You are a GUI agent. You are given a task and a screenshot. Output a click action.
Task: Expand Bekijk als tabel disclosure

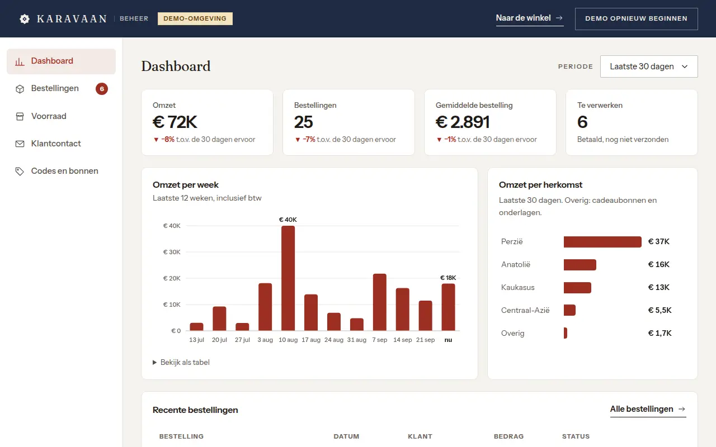(181, 362)
